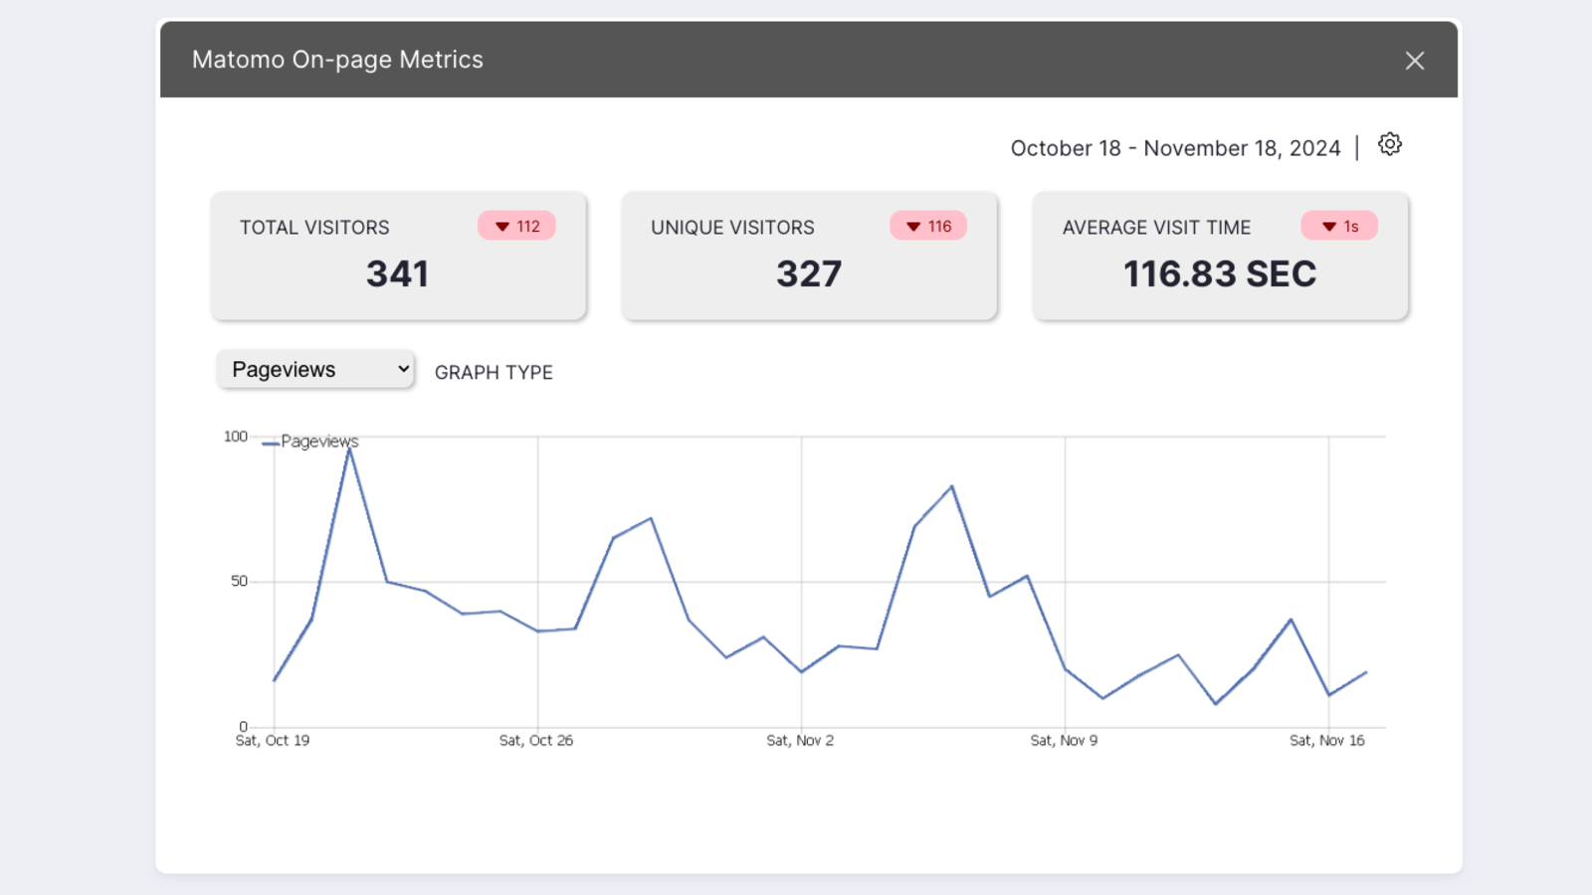Select the Matomo On-page Metrics title bar
The height and width of the screenshot is (895, 1592).
337,60
